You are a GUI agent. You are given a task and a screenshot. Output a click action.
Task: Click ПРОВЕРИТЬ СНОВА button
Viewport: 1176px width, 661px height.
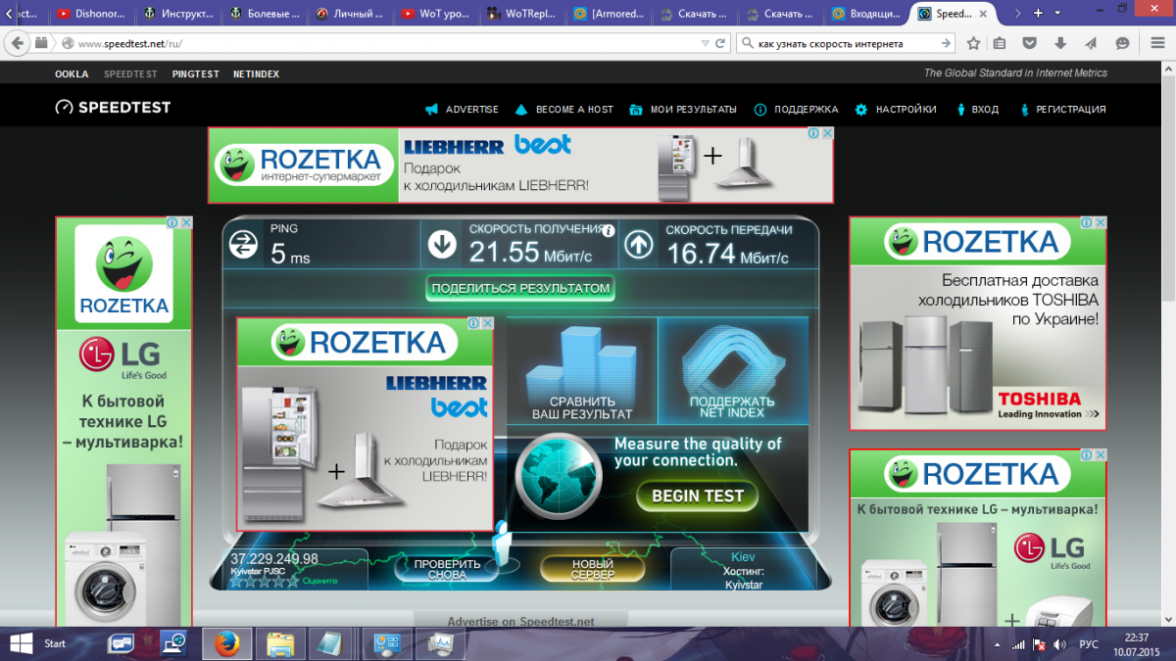click(x=447, y=569)
